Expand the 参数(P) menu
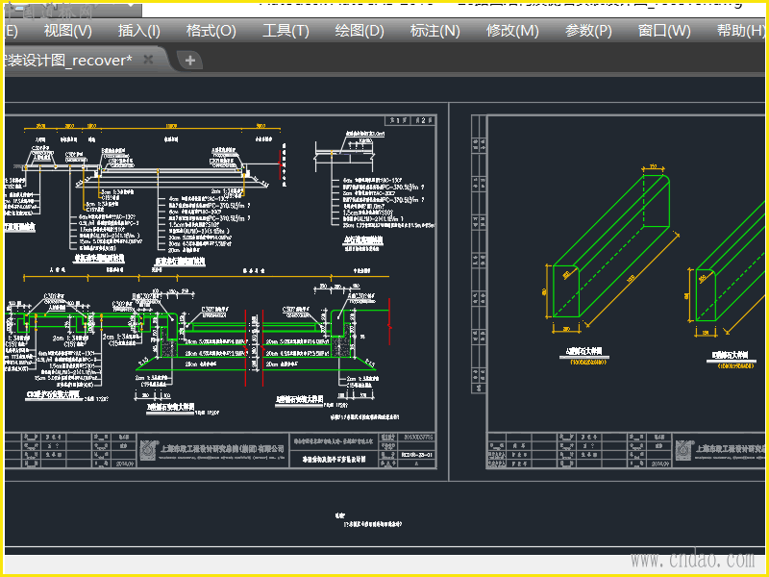 click(x=588, y=31)
